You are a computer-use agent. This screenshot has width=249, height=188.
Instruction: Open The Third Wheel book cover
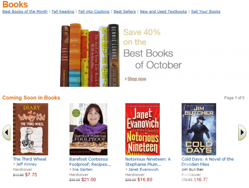(30, 129)
